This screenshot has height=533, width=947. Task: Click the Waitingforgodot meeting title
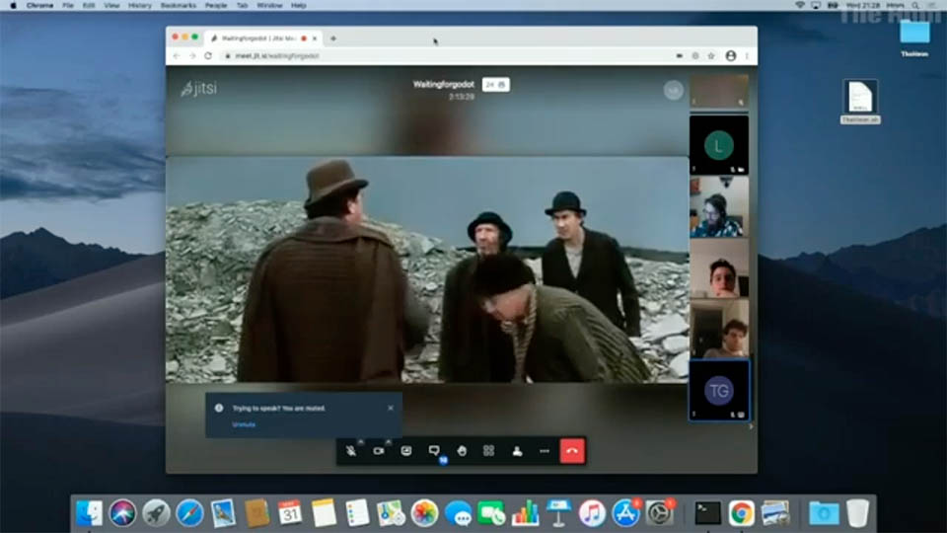coord(444,85)
